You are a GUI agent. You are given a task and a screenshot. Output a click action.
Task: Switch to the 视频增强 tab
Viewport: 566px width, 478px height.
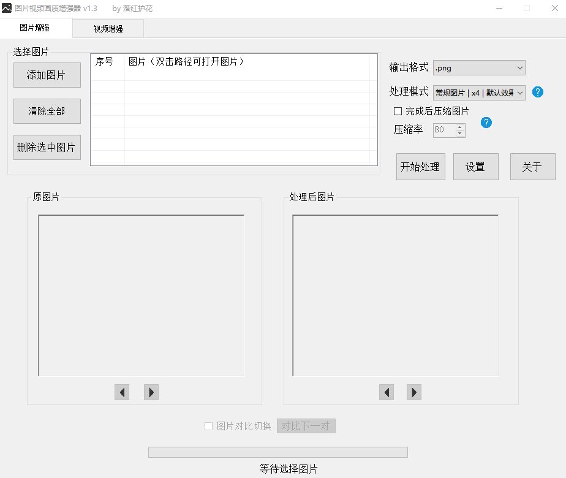108,29
